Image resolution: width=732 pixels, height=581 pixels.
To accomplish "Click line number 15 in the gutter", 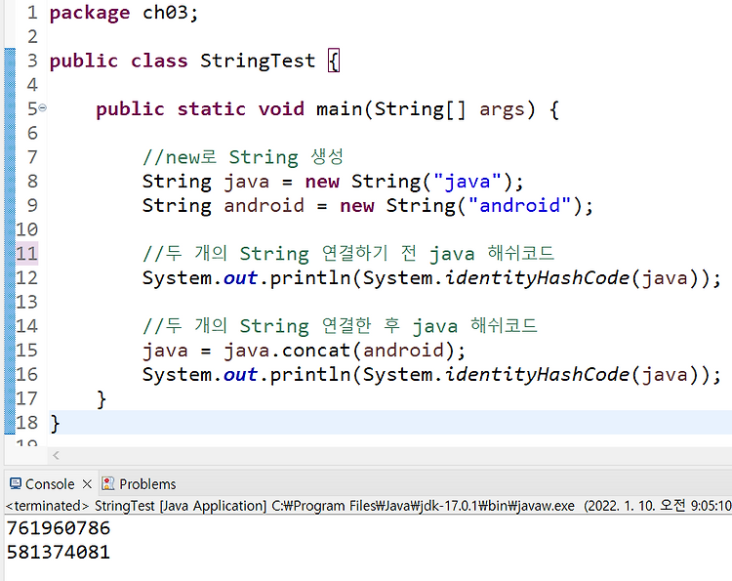I will pos(26,351).
